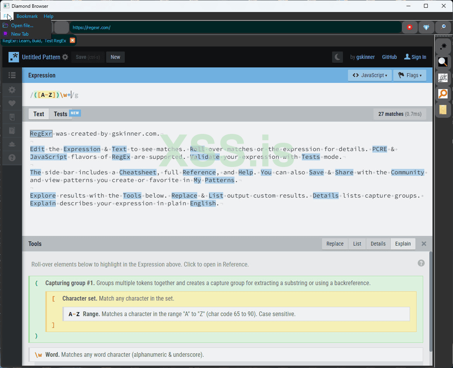Click the yellow notepad bookmark icon
Screen dimensions: 453x368
click(443, 110)
